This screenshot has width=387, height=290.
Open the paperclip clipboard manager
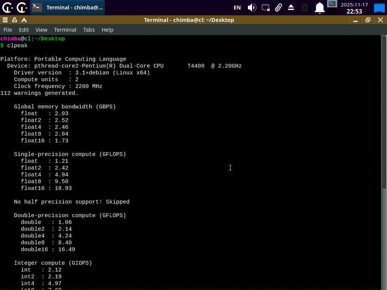279,8
